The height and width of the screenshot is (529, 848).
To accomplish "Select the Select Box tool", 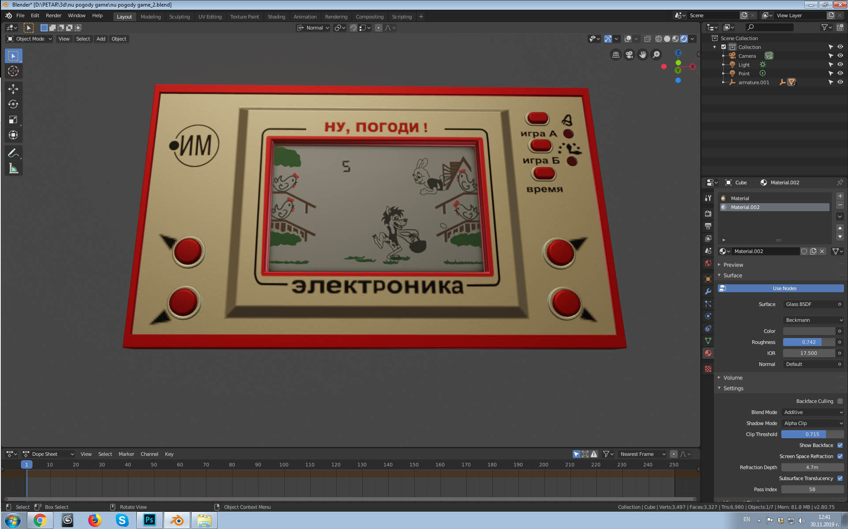I will pos(13,56).
